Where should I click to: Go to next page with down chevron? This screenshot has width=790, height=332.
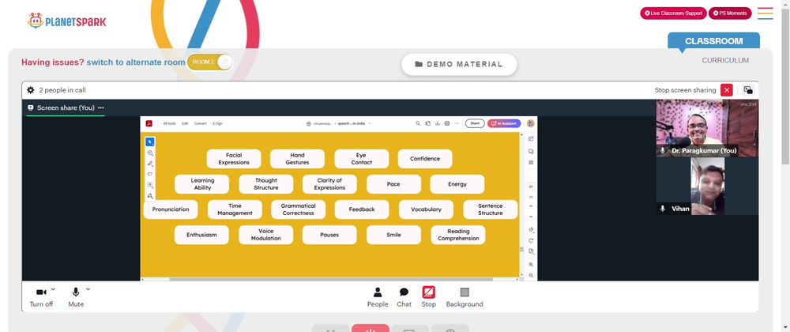[531, 216]
